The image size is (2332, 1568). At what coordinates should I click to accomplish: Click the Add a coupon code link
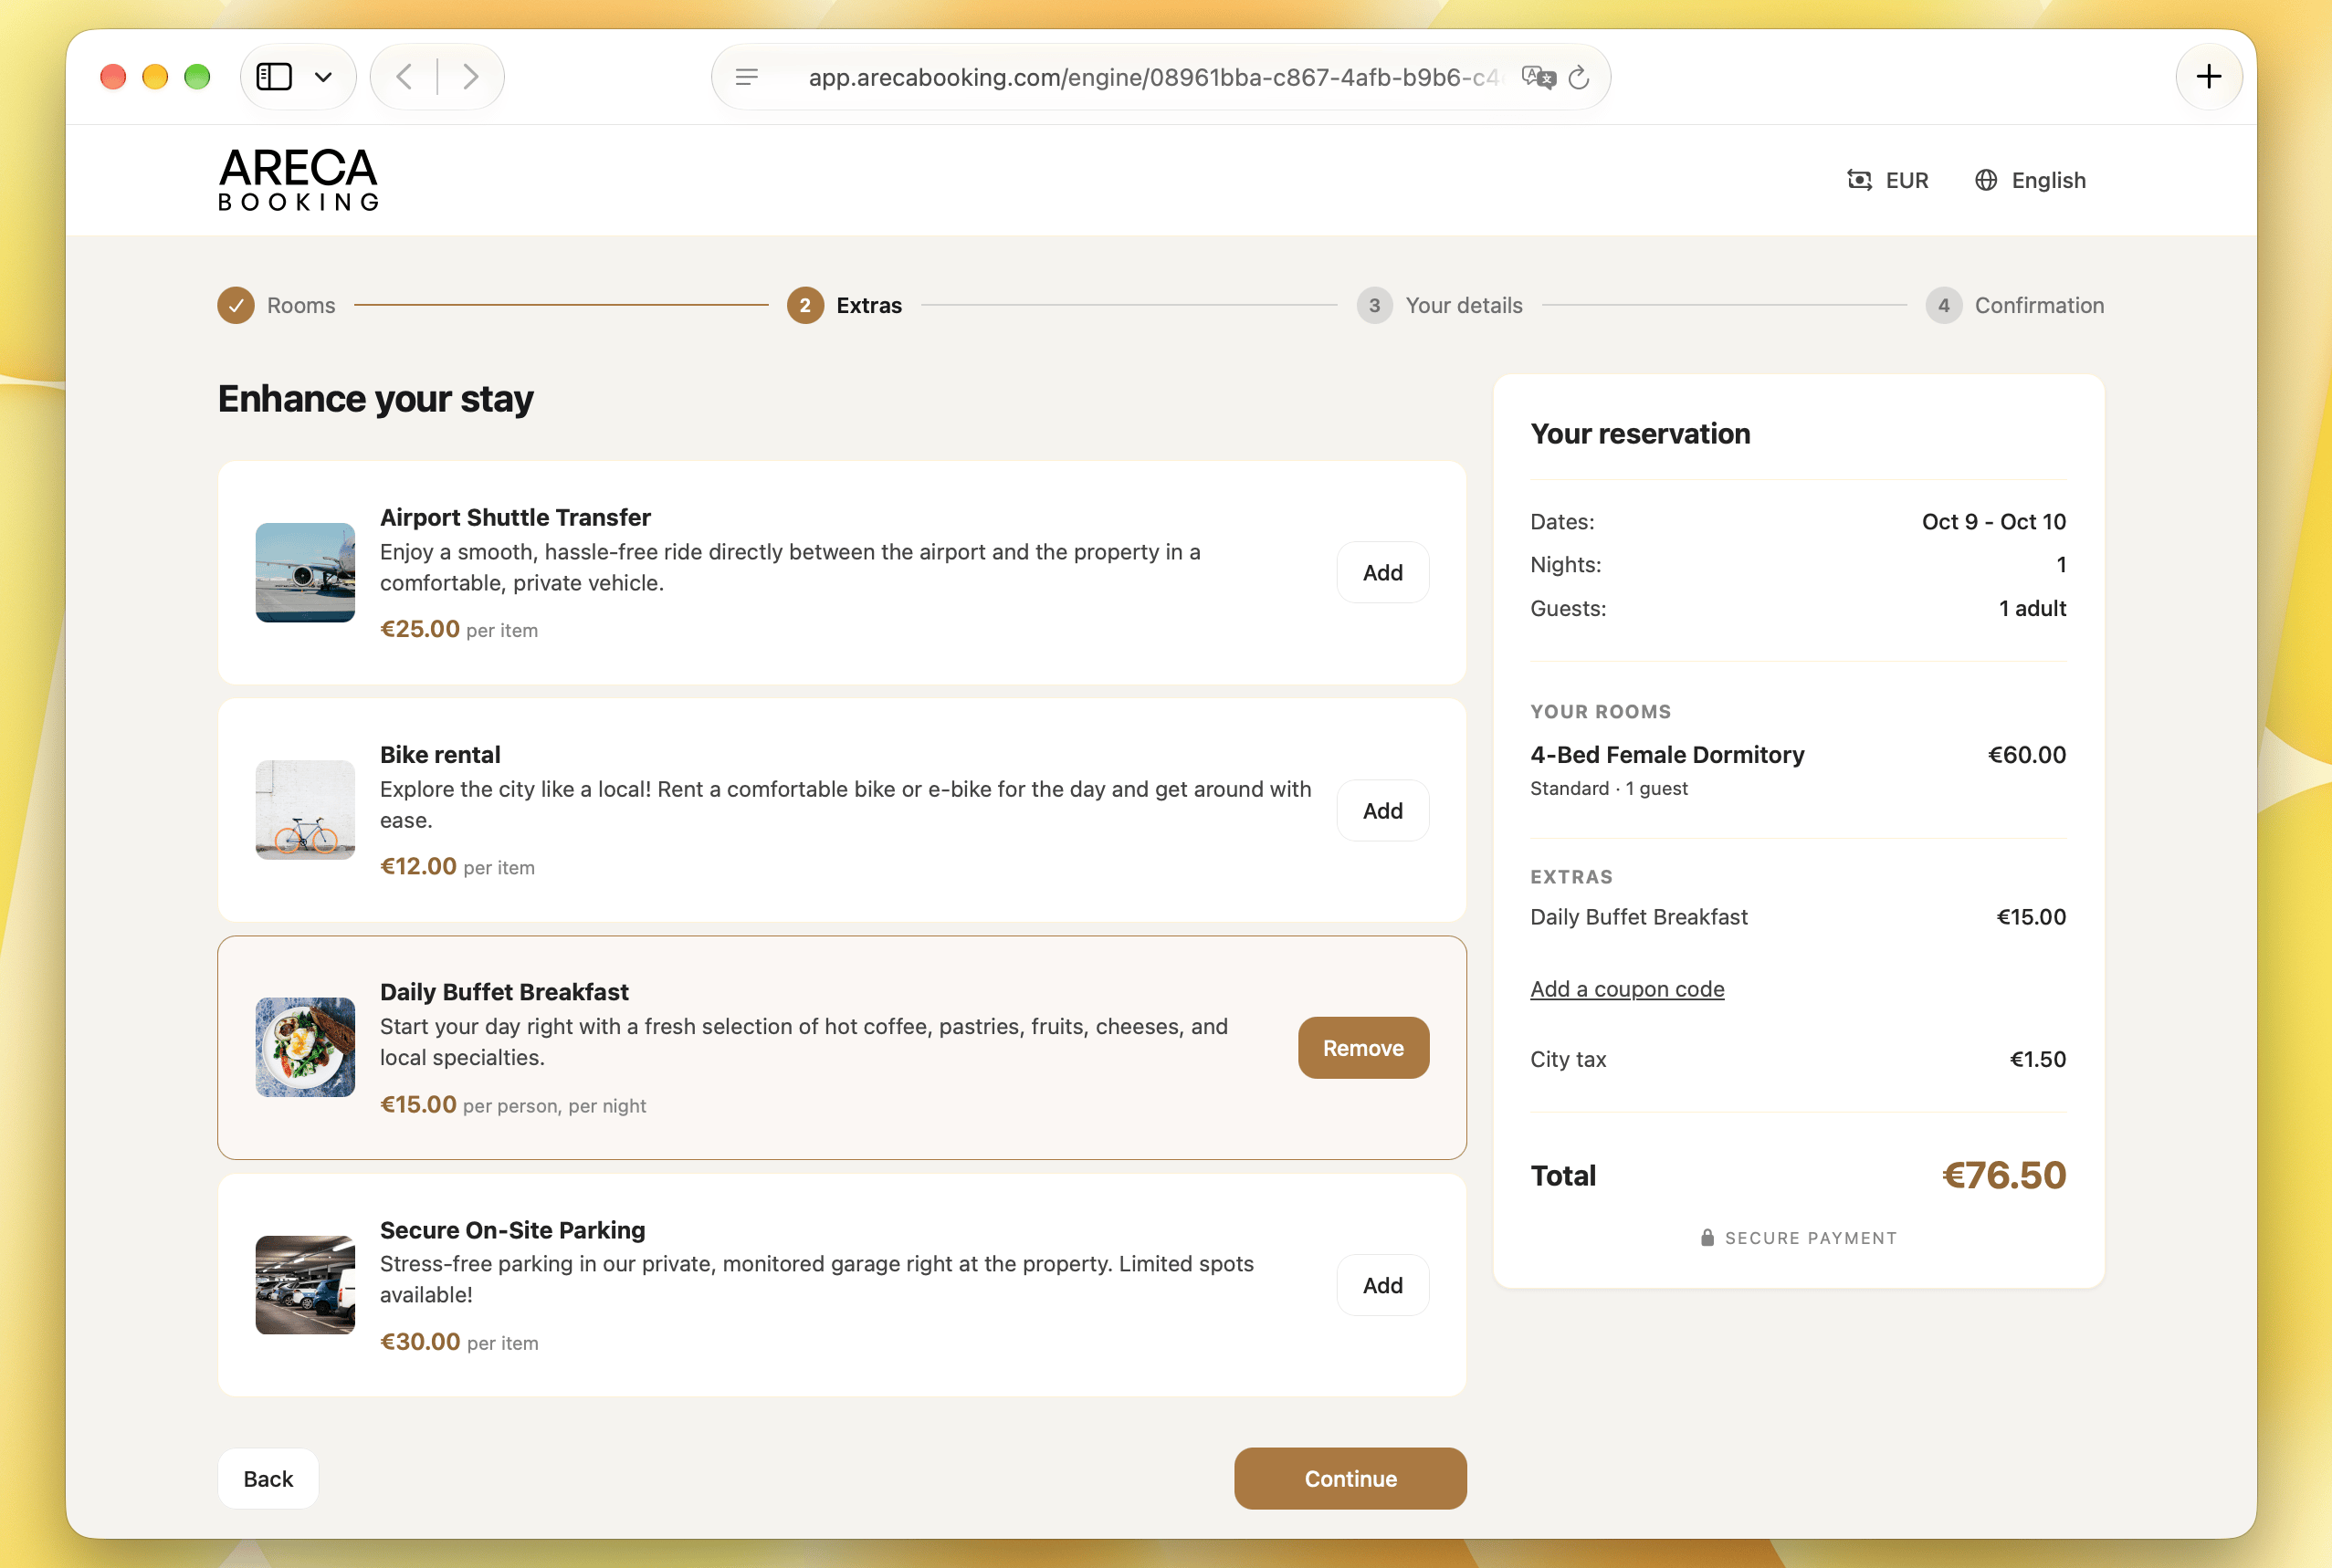[1627, 989]
